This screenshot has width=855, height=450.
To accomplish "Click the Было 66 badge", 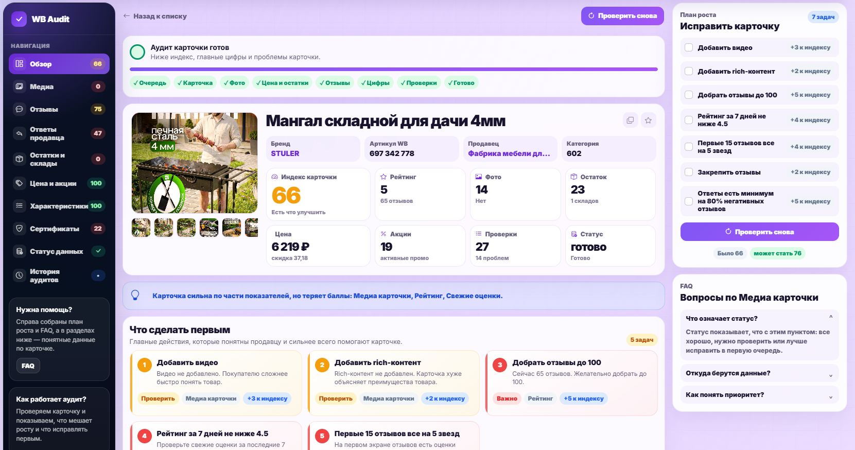I will tap(730, 253).
